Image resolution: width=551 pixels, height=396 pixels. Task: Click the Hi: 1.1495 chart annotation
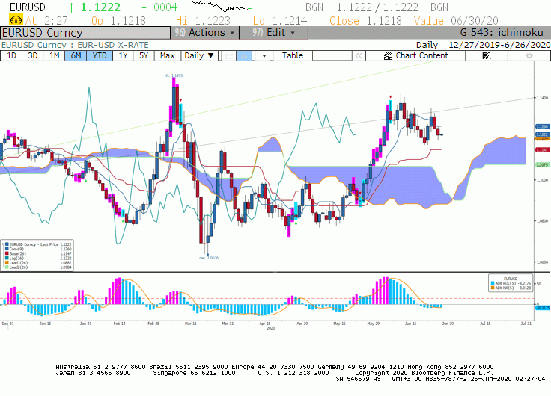point(174,75)
